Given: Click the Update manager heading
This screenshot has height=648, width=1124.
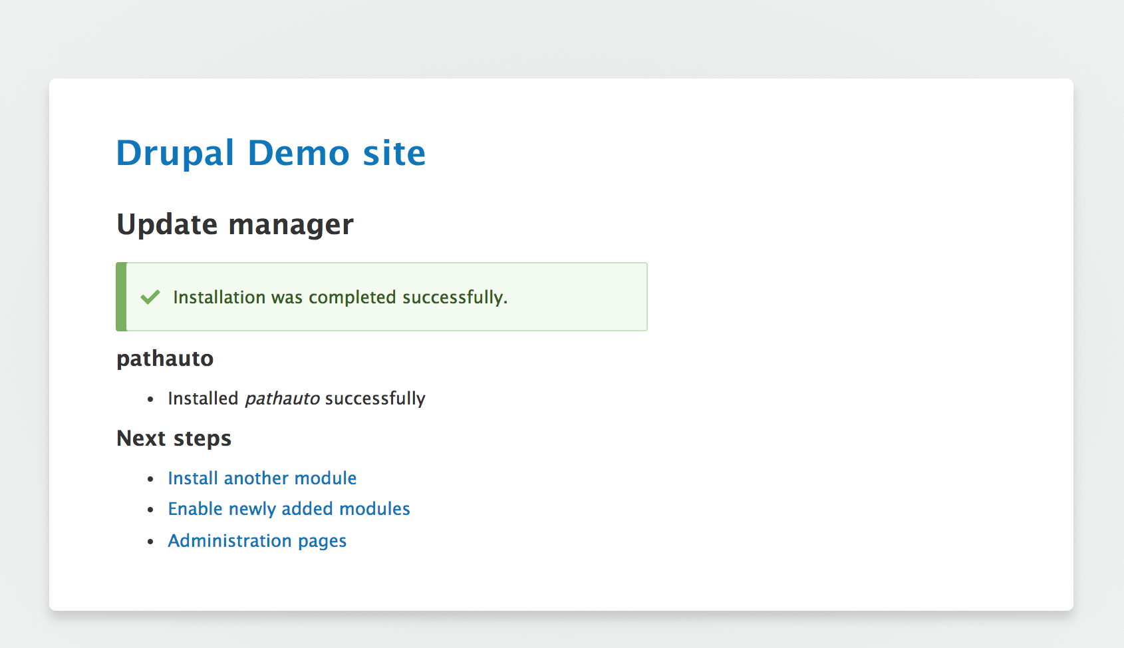Looking at the screenshot, I should [x=235, y=224].
